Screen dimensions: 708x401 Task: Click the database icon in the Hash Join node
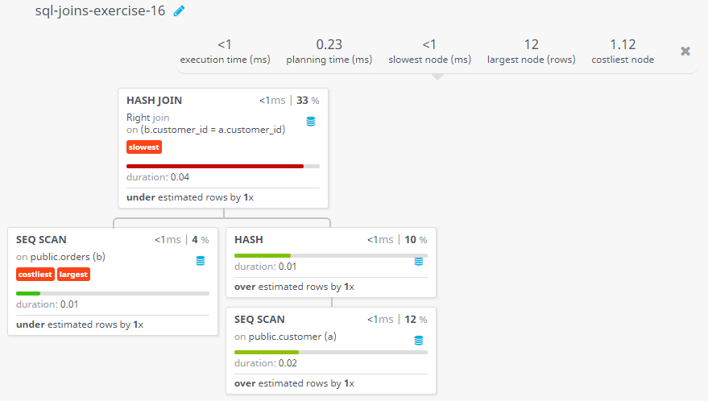click(311, 122)
